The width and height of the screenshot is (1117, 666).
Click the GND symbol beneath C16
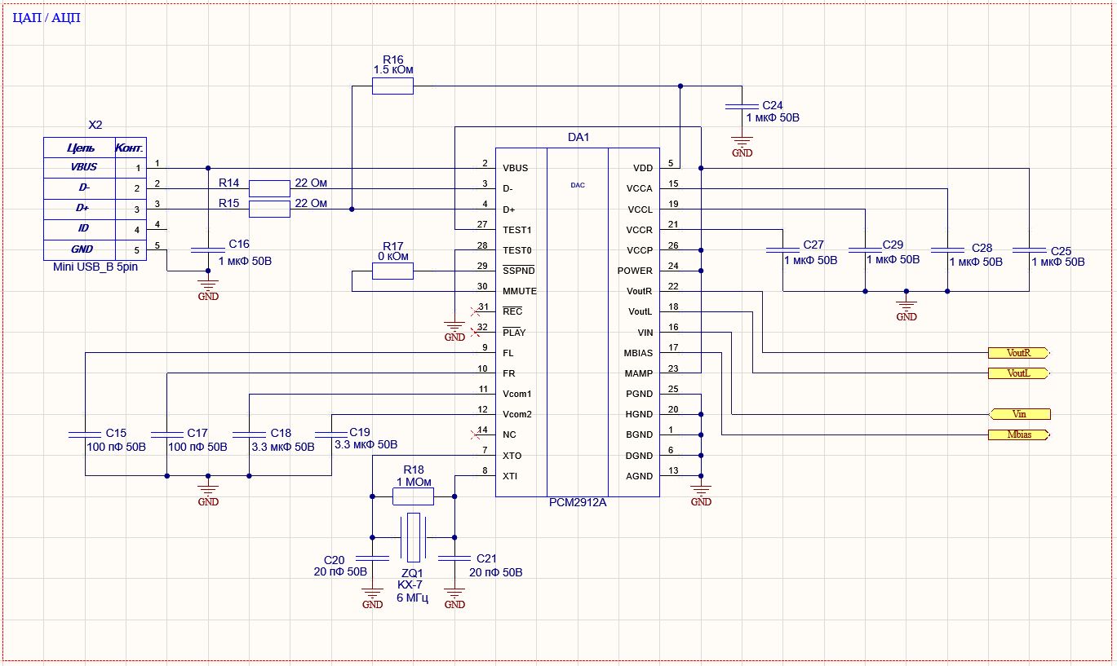[x=208, y=290]
